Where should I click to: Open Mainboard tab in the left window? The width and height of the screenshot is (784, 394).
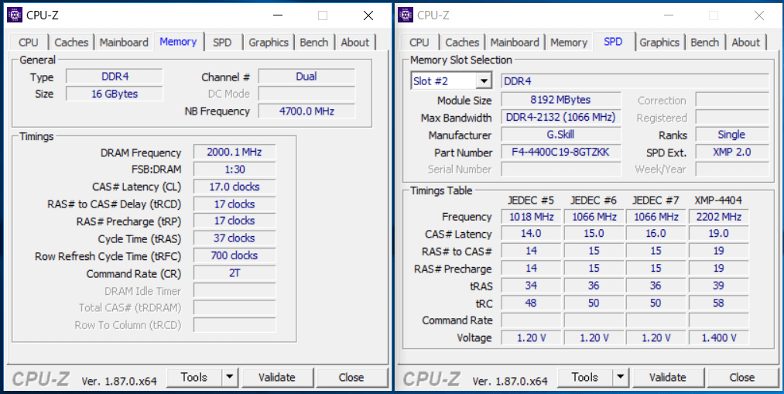point(124,43)
